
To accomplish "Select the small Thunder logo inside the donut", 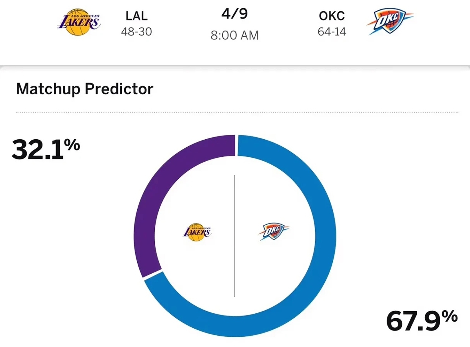I will point(273,231).
